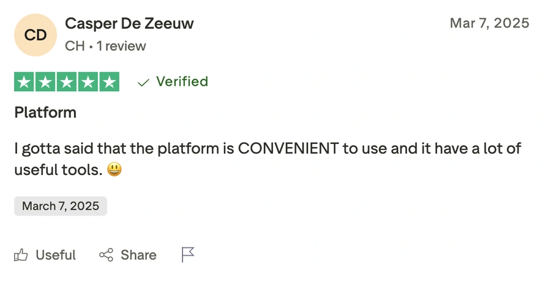This screenshot has width=551, height=281.
Task: Click the fifth green rating star
Action: (110, 82)
